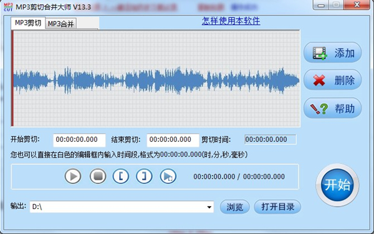Expand the output path dropdown
This screenshot has width=374, height=234.
209,207
